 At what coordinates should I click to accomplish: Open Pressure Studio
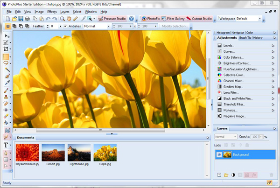pyautogui.click(x=112, y=19)
